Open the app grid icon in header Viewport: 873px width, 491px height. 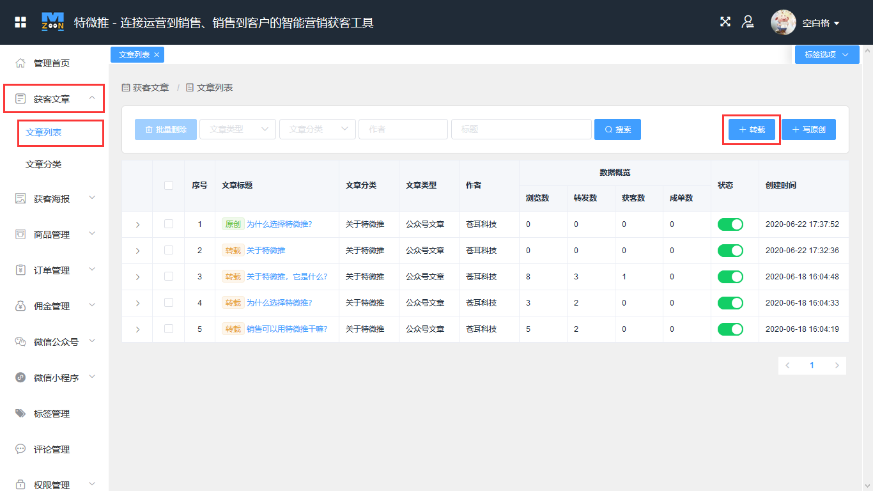point(20,22)
